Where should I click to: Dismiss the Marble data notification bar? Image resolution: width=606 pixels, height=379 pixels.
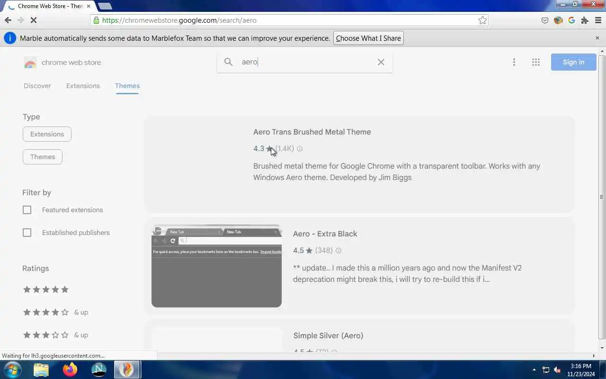(597, 38)
